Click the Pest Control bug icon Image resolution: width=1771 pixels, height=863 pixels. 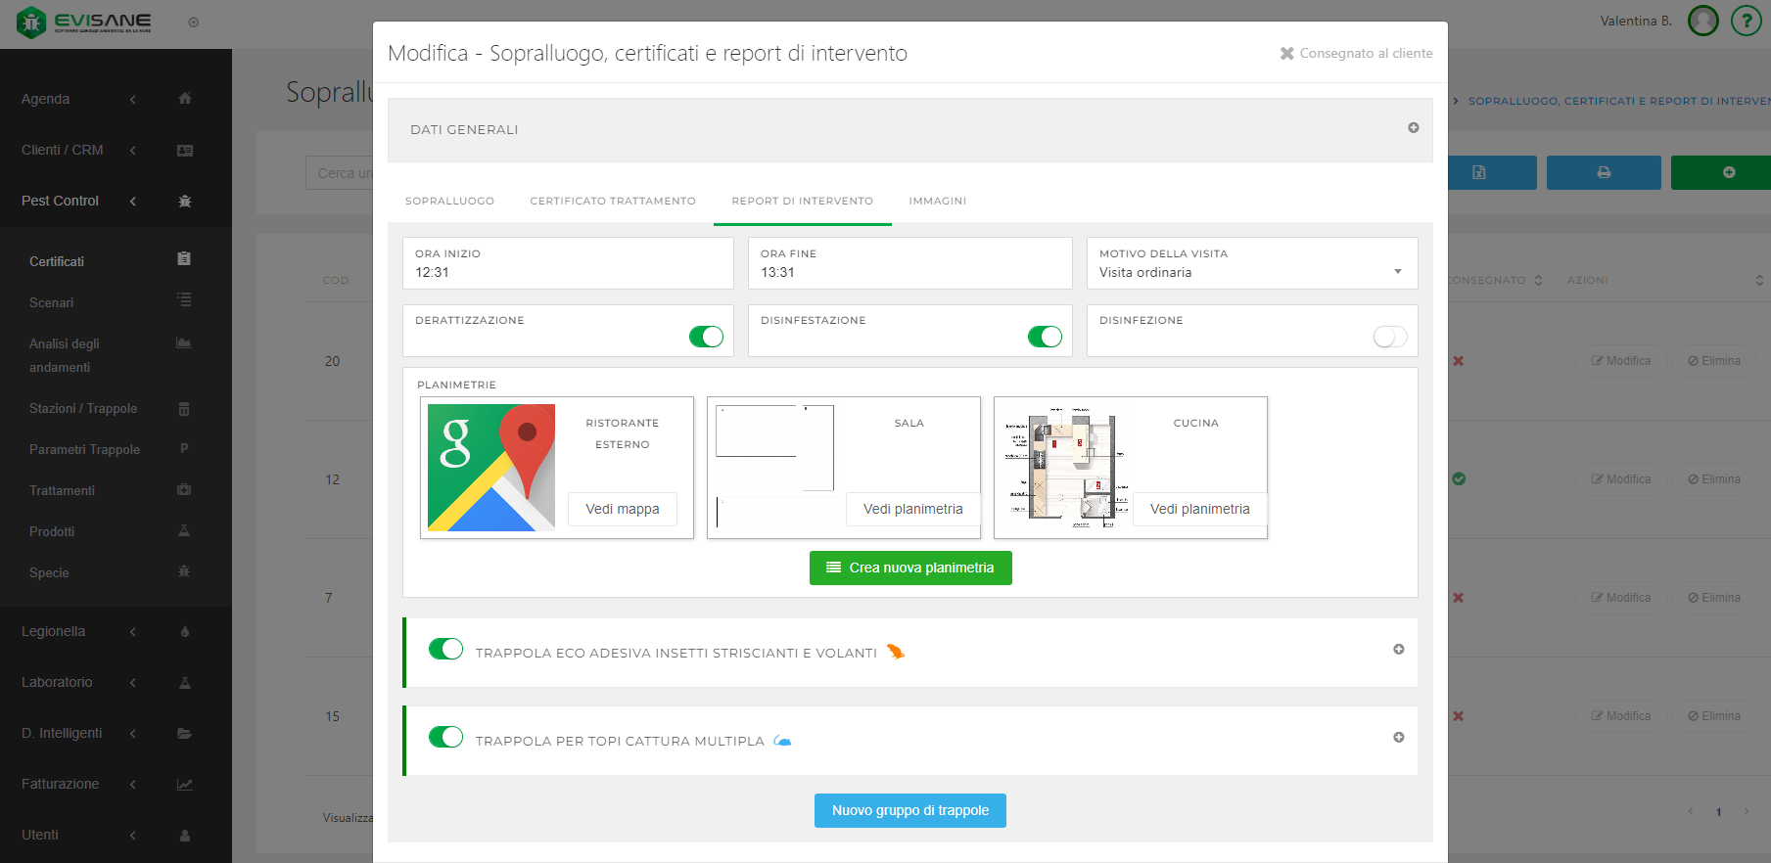tap(185, 201)
